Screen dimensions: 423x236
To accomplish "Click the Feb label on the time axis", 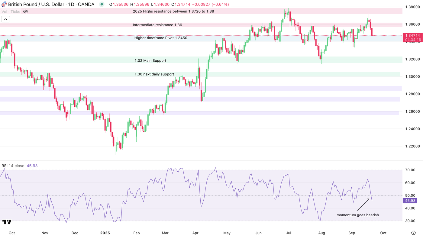I will (x=136, y=233).
